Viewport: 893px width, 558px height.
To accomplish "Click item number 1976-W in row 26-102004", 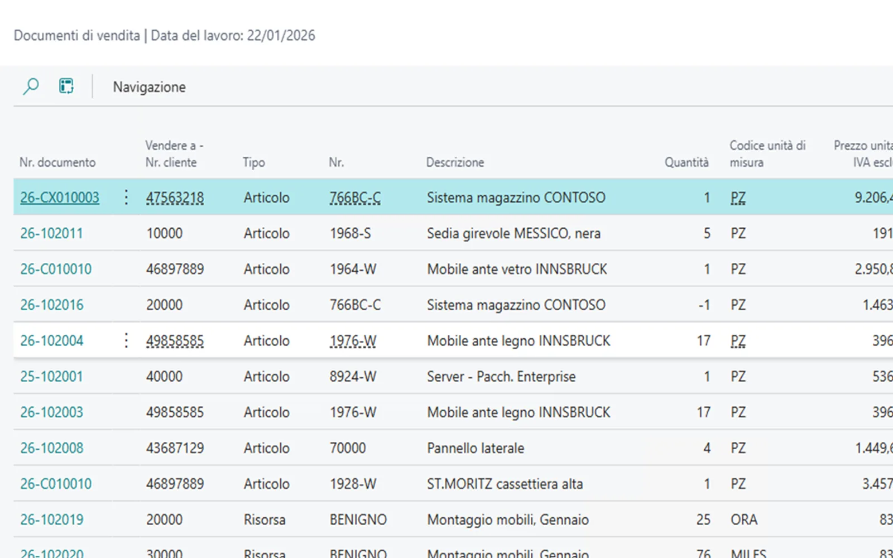I will [x=353, y=340].
